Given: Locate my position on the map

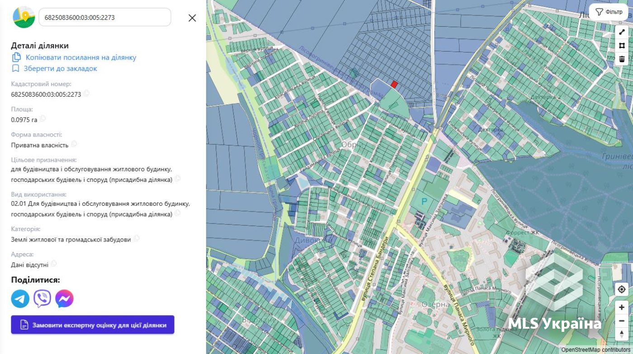Looking at the screenshot, I should [x=622, y=289].
